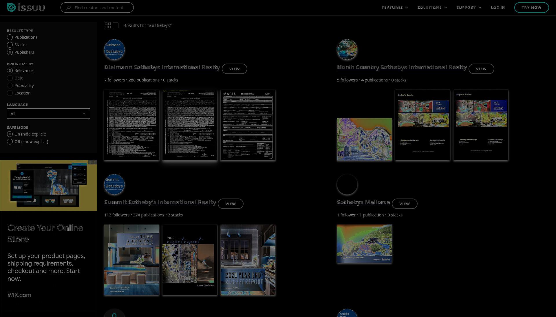Prioritize results by Popularity

pos(21,86)
